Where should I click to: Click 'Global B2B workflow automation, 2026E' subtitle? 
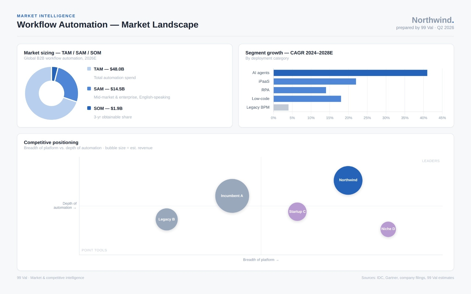[x=60, y=58]
